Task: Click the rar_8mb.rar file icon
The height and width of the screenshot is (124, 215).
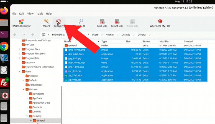Action: 66,71
